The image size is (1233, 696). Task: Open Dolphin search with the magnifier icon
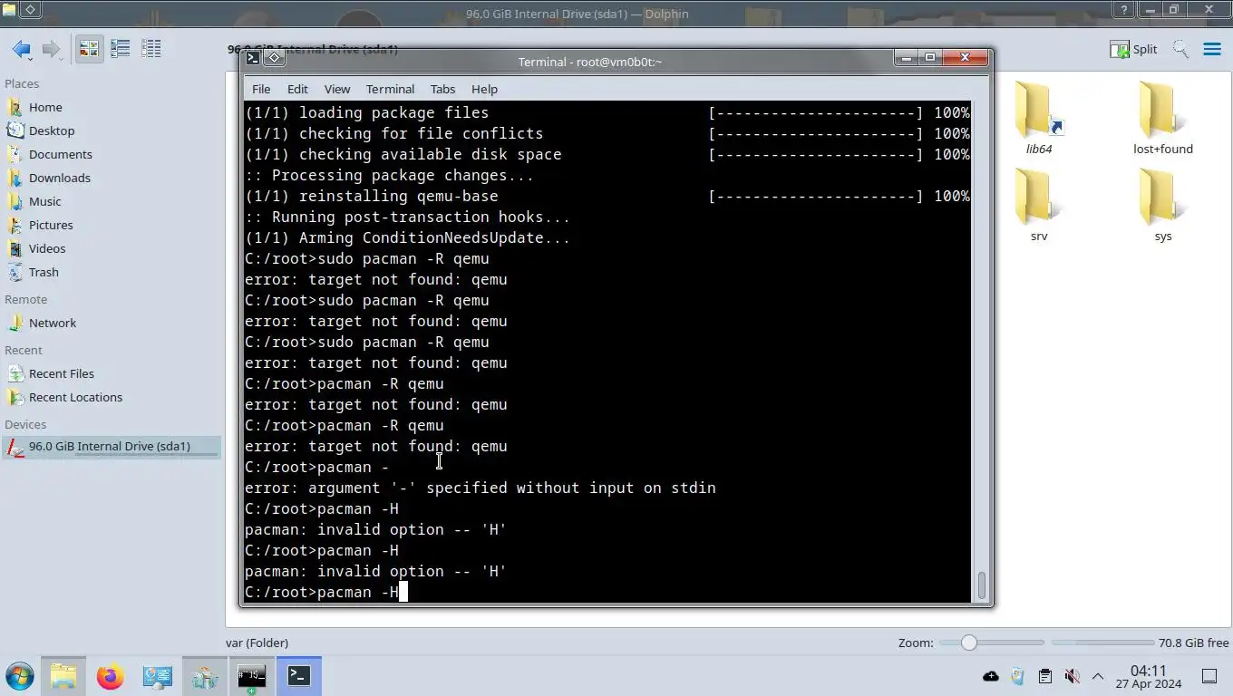[x=1180, y=49]
